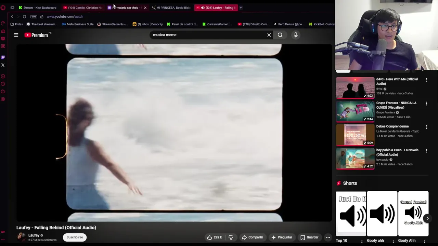Viewport: 438px width, 246px height.
Task: Click the padlock site info icon
Action: tap(42, 16)
